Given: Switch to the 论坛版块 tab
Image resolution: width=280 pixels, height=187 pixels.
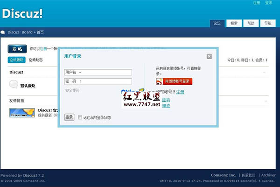Looking at the screenshot, I should pos(16,60).
